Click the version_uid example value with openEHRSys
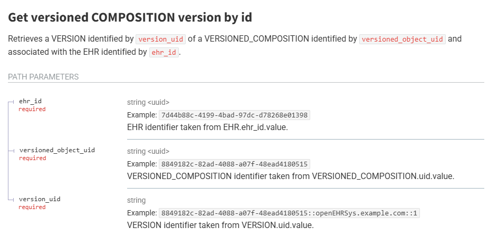 [x=289, y=213]
